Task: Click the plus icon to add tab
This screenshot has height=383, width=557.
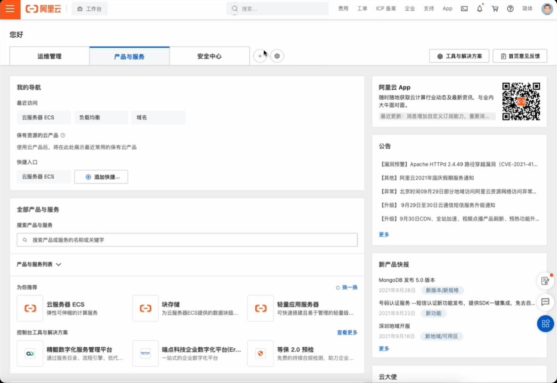Action: (260, 56)
